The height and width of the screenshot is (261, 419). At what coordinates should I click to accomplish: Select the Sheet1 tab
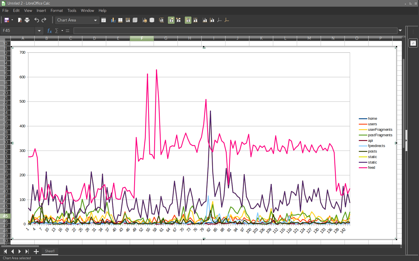pyautogui.click(x=50, y=251)
